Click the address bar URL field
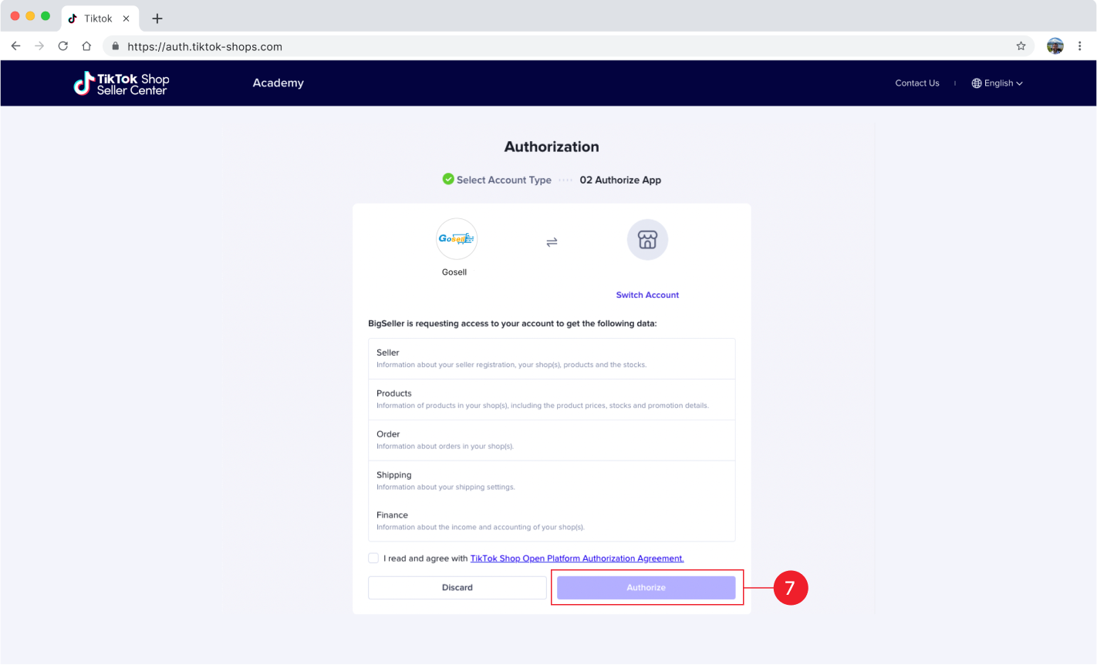1097x665 pixels. [x=569, y=46]
